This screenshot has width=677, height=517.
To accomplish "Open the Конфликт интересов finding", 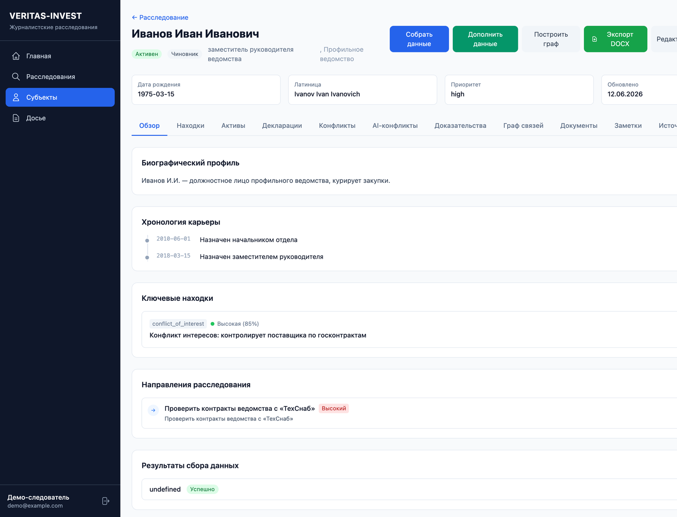I will tap(258, 335).
